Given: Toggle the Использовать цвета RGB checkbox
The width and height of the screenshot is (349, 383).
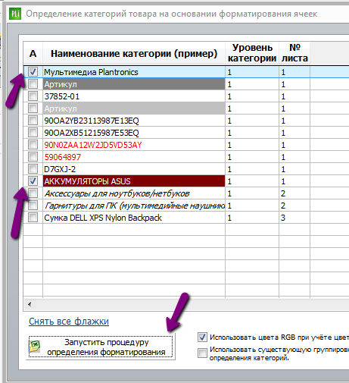Looking at the screenshot, I should pyautogui.click(x=202, y=337).
